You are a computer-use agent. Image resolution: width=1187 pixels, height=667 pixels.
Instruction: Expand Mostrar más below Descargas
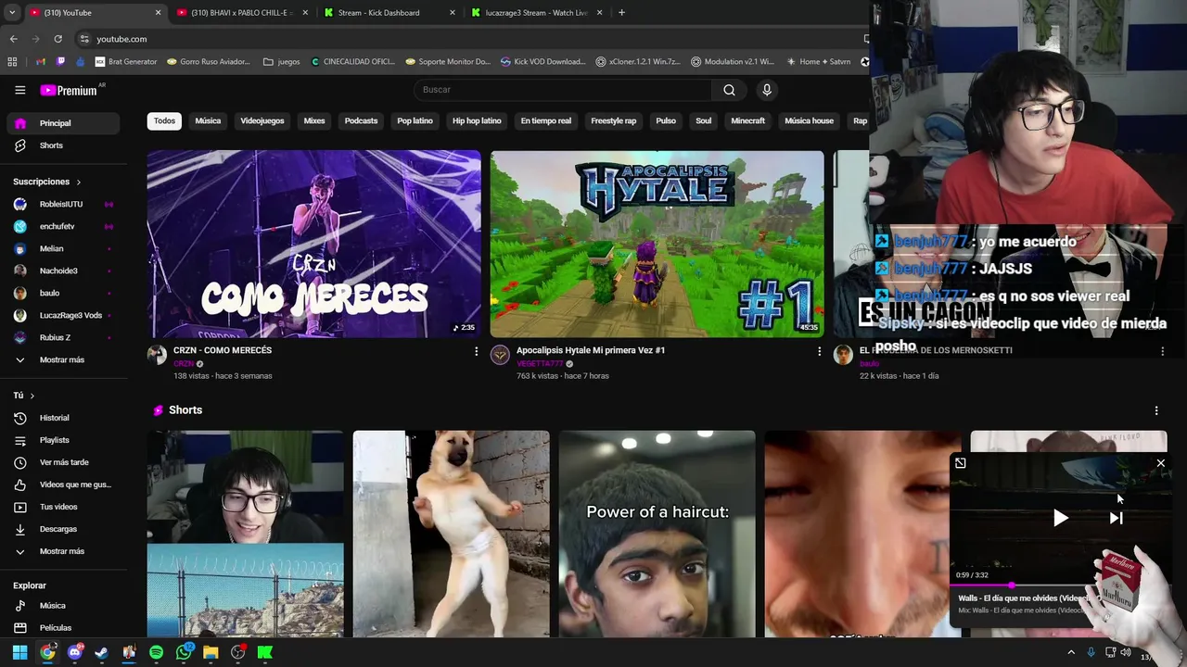(x=63, y=551)
